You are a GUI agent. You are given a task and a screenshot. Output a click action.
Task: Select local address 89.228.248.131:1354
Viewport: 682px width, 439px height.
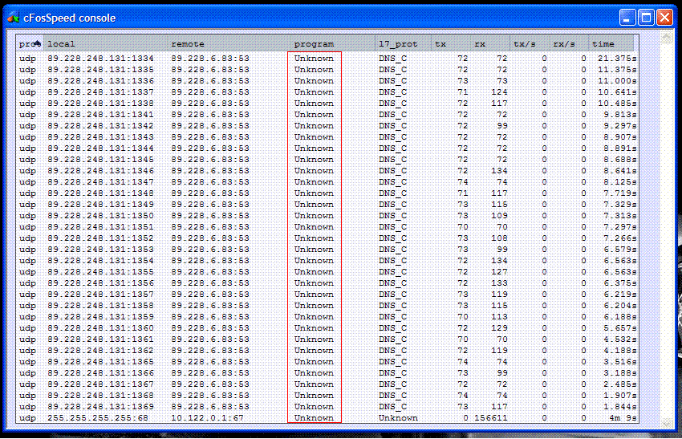[100, 261]
